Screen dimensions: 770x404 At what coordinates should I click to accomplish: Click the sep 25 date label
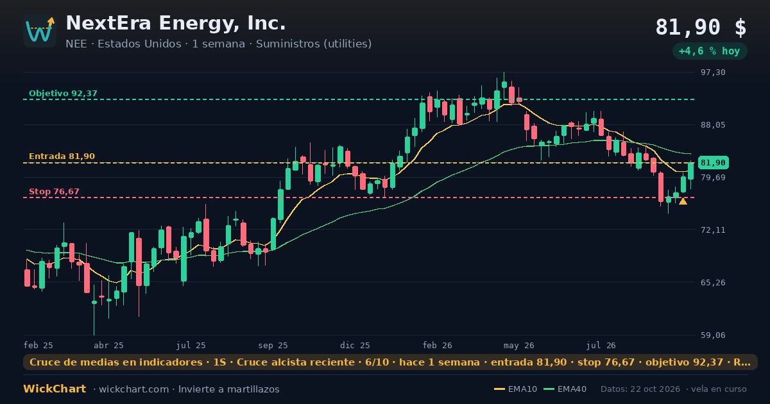(273, 345)
